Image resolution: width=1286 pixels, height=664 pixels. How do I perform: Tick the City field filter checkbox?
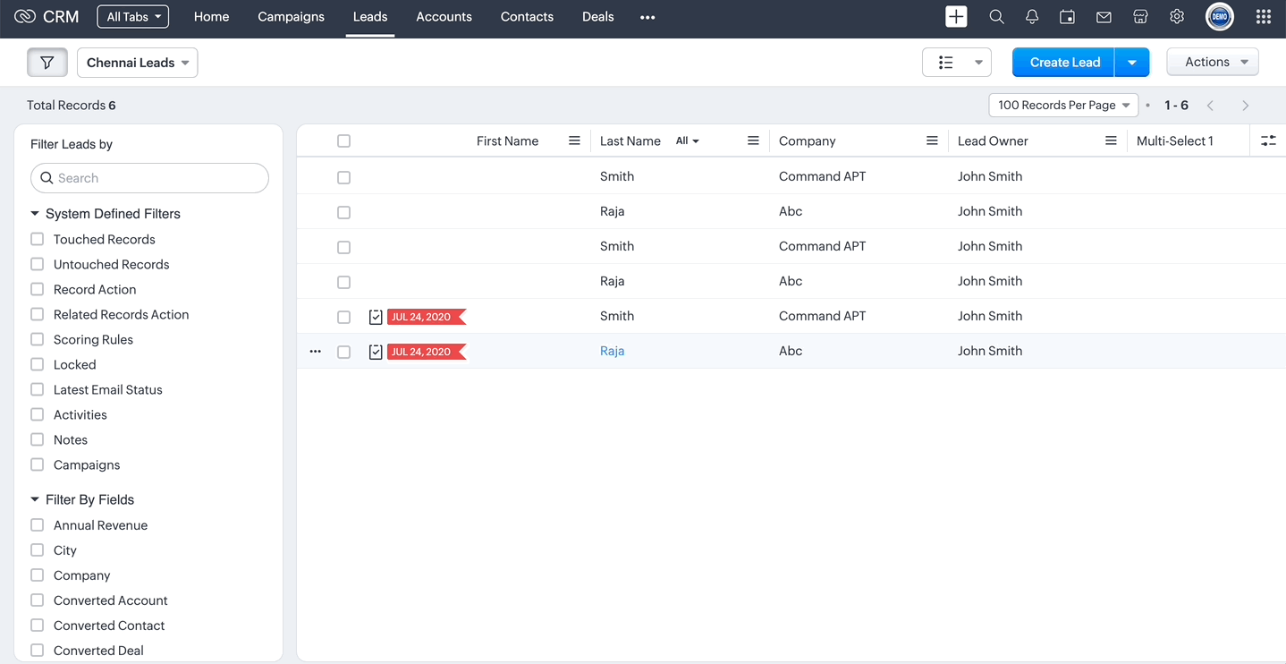(x=38, y=550)
